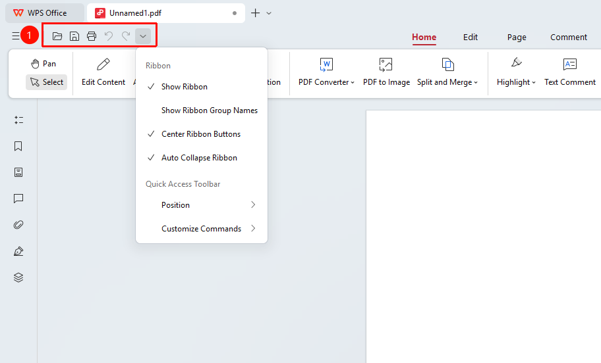Toggle Center Ribbon Buttons option

pos(202,134)
